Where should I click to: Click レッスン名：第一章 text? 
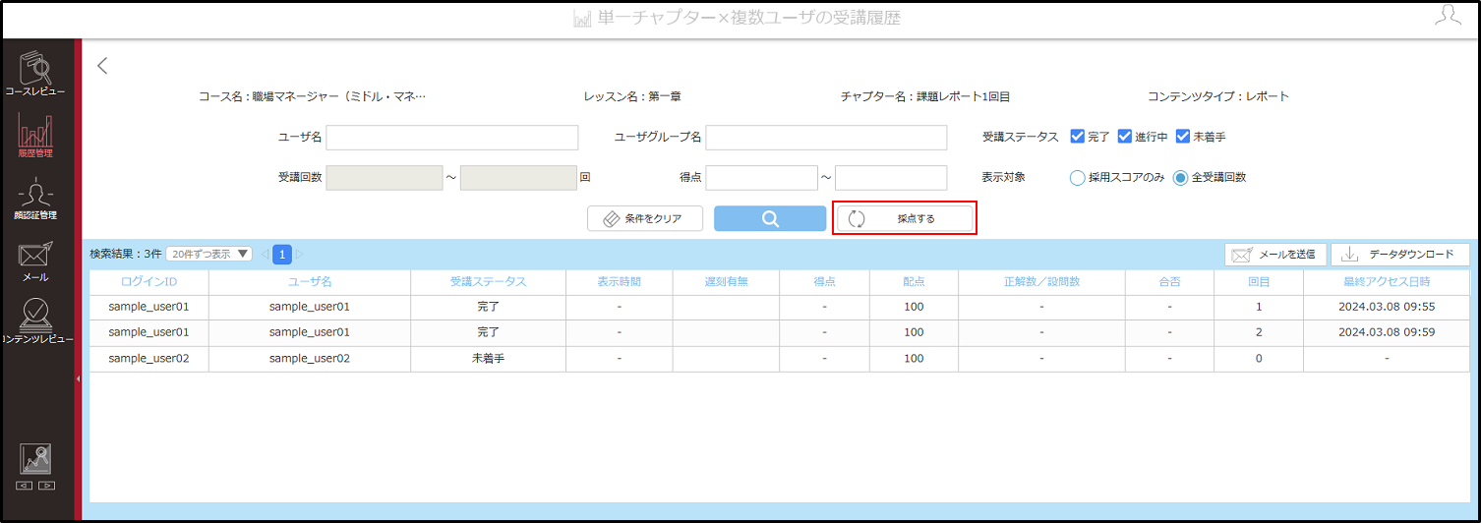pyautogui.click(x=632, y=96)
